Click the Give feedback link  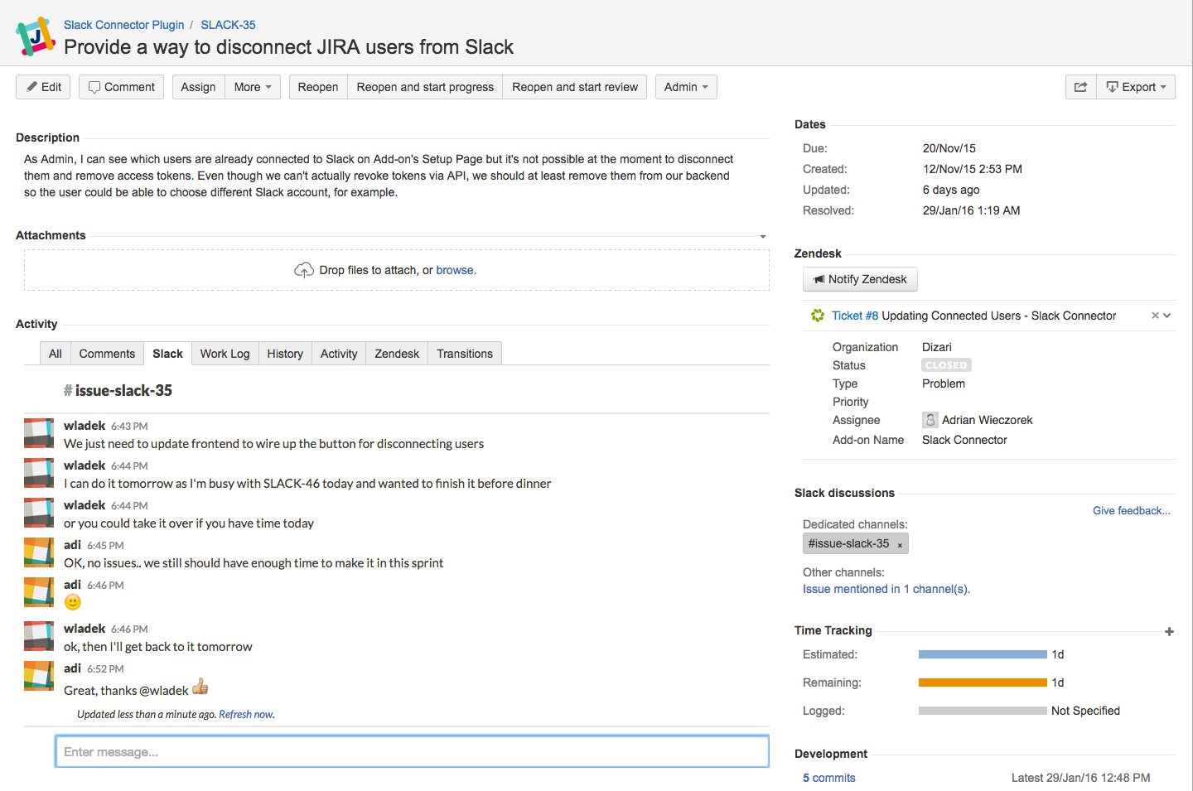tap(1132, 510)
